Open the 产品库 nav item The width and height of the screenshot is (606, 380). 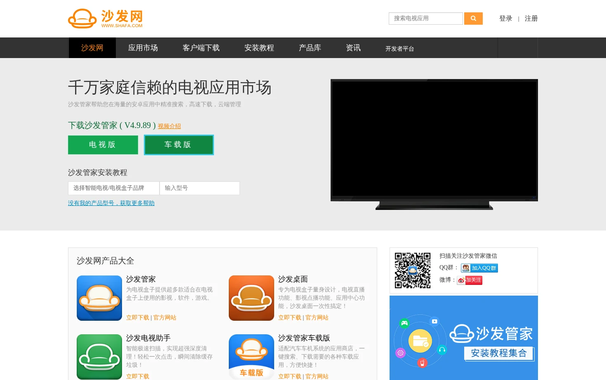click(x=310, y=48)
